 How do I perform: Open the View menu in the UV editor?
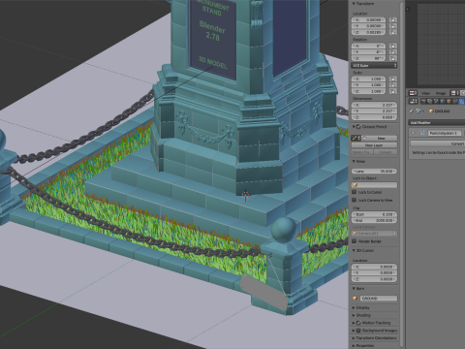[425, 93]
